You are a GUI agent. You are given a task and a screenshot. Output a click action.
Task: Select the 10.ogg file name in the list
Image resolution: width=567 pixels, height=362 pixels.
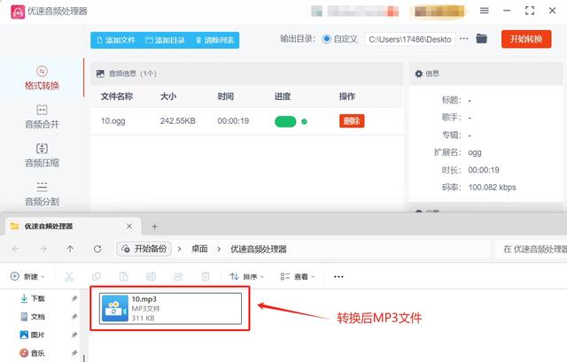tap(113, 120)
